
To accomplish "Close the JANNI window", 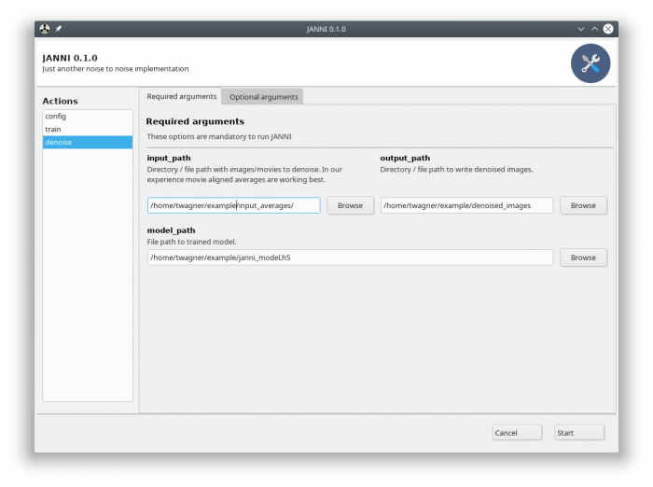I will (x=608, y=29).
